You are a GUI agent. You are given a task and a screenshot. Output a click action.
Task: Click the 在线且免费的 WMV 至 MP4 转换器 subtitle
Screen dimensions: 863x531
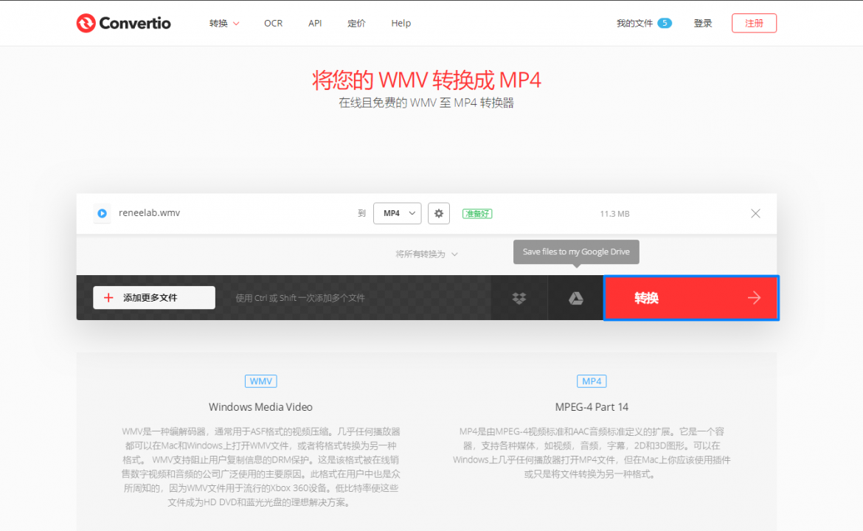[x=426, y=103]
